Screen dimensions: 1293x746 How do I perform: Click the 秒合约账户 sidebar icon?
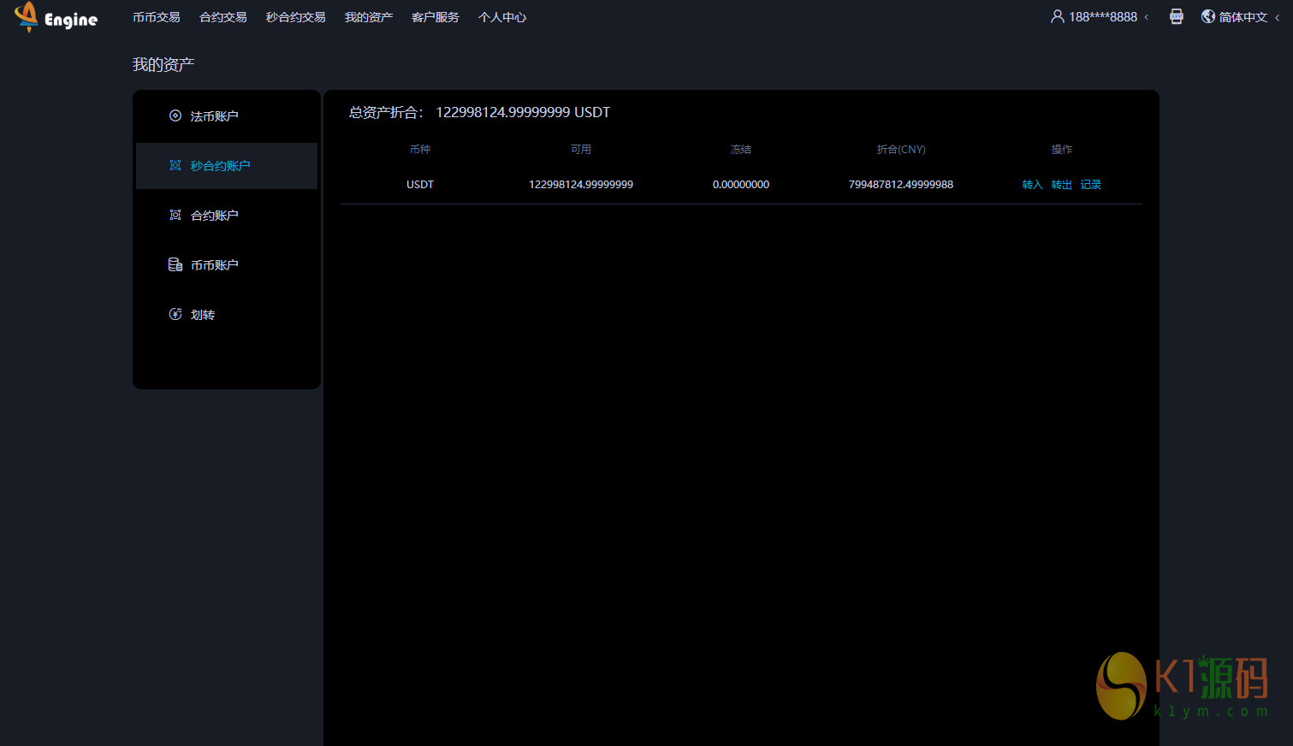coord(175,165)
